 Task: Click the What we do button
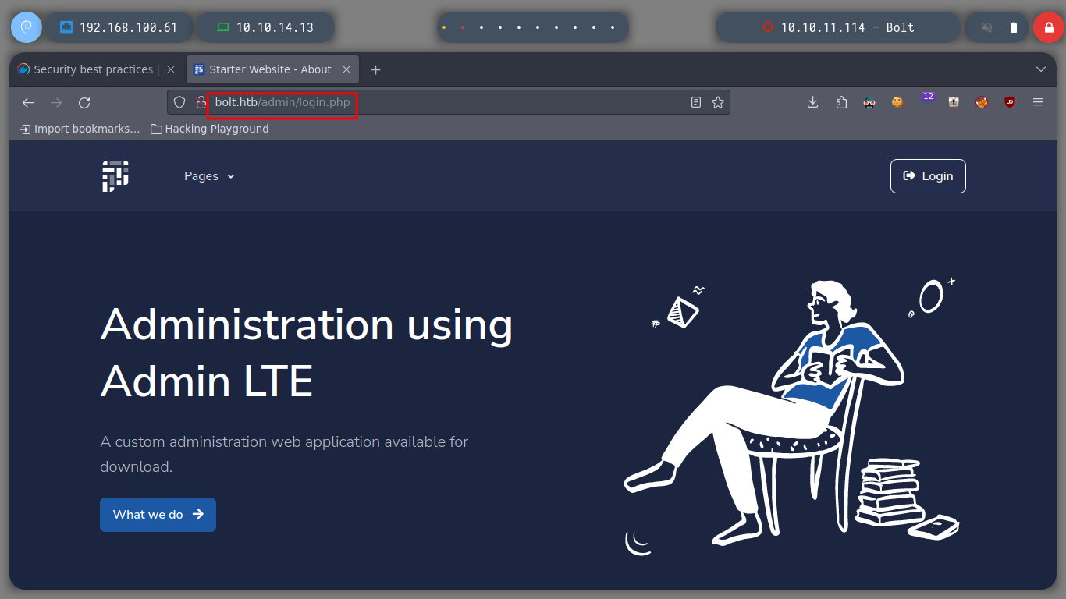(158, 515)
